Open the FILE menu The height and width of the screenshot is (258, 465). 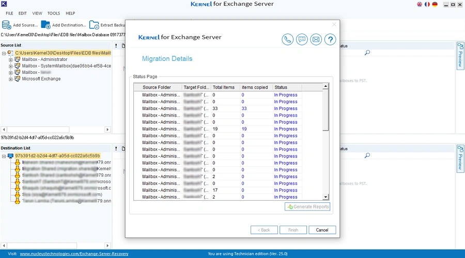9,13
